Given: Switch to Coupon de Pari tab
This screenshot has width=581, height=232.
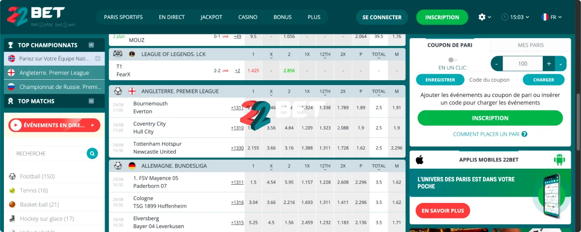Looking at the screenshot, I should pyautogui.click(x=450, y=45).
